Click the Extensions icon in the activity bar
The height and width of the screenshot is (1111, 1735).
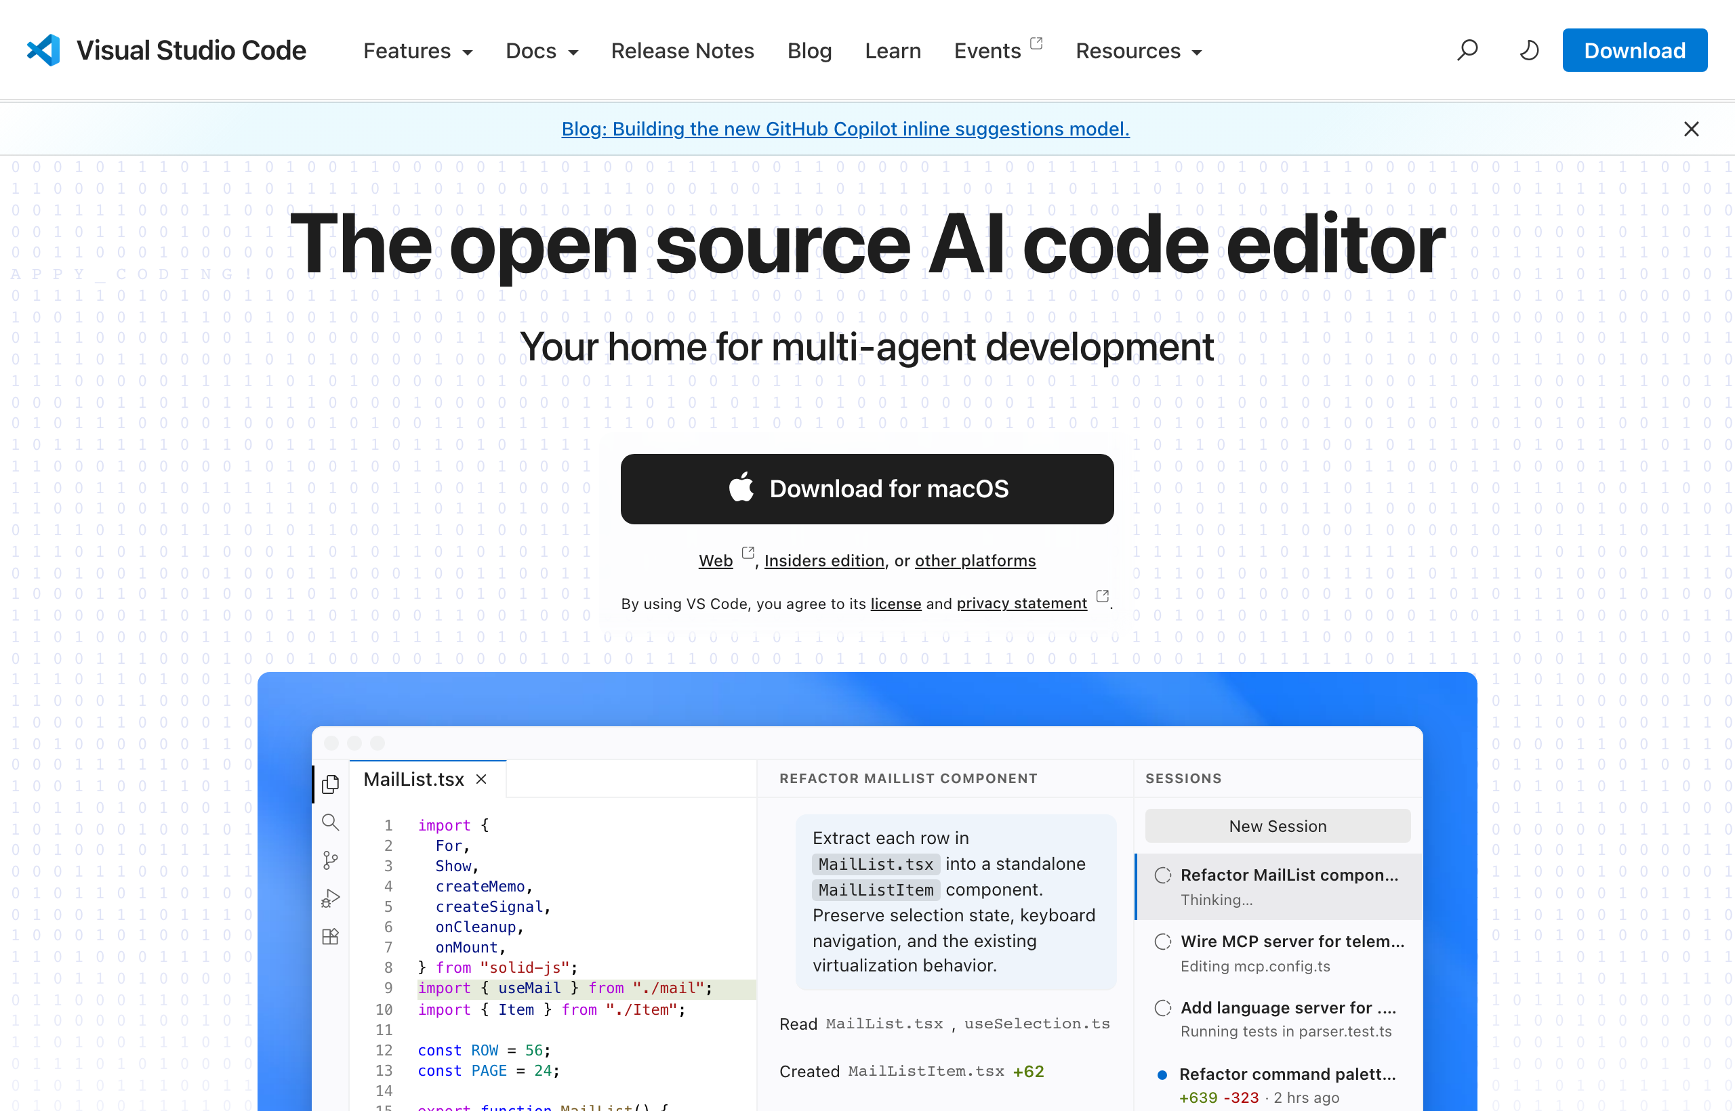point(331,936)
